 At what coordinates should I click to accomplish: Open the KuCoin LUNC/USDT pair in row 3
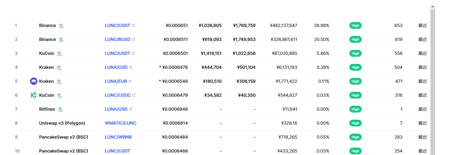coord(117,53)
